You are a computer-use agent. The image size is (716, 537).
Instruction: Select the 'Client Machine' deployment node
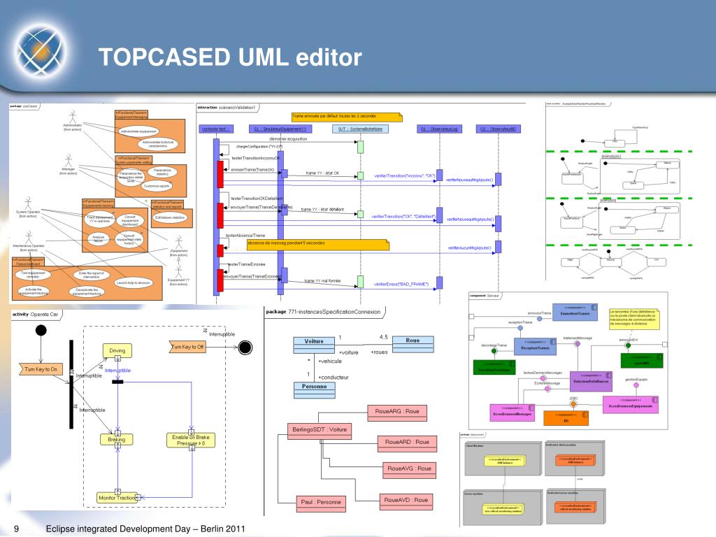503,459
